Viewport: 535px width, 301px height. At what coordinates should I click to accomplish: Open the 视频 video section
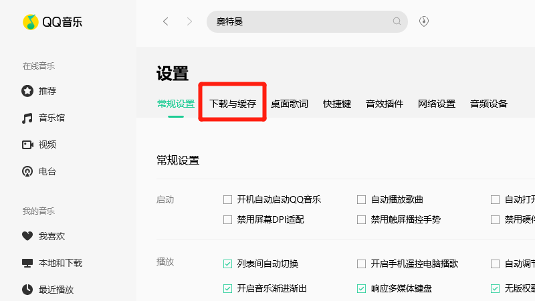47,144
